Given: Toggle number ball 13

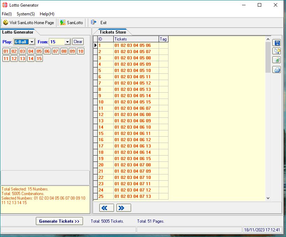Looking at the screenshot, I should [22, 59].
